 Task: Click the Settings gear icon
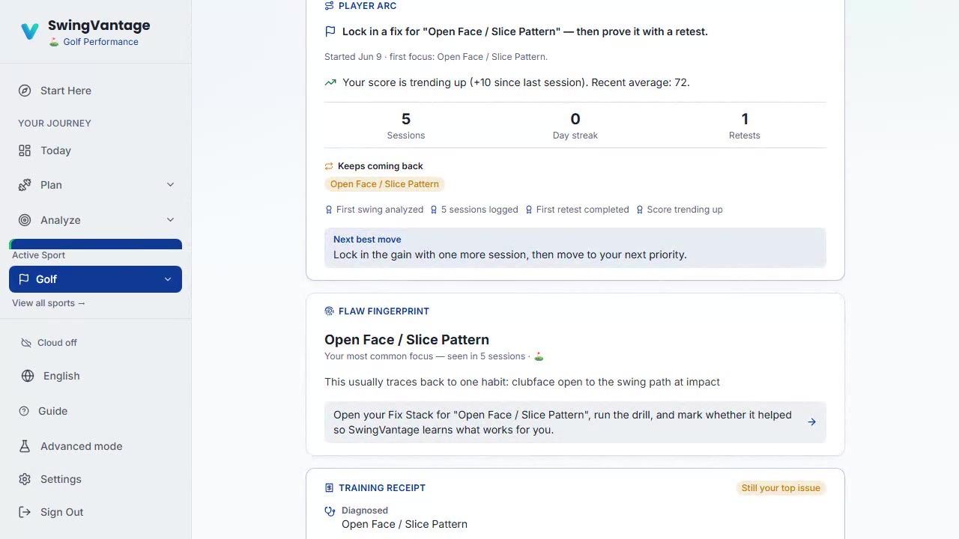pyautogui.click(x=25, y=479)
